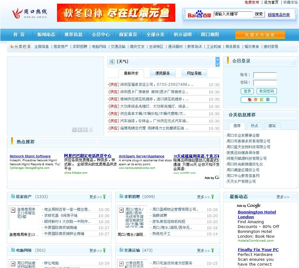Select slide 1 in the slideshow pager

(74, 130)
